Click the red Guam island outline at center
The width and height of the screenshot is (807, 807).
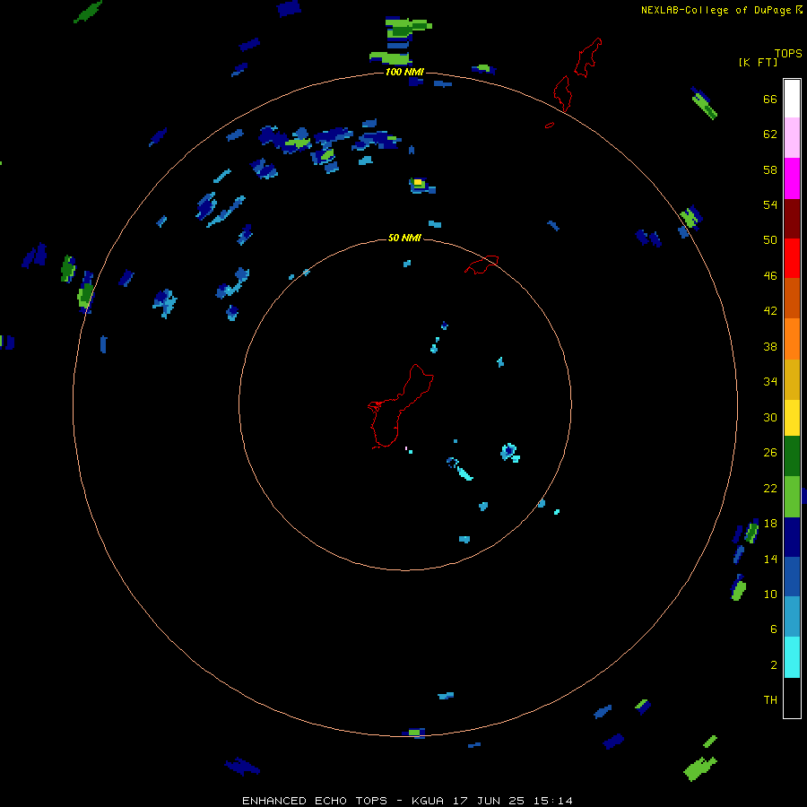[401, 406]
